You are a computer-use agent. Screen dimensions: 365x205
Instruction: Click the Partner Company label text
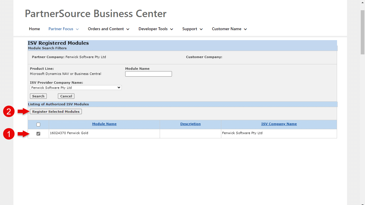point(48,57)
